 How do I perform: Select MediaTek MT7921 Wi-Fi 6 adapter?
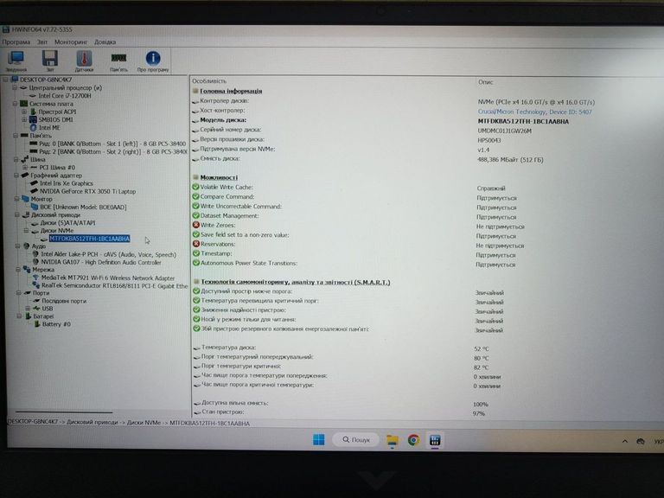click(108, 278)
